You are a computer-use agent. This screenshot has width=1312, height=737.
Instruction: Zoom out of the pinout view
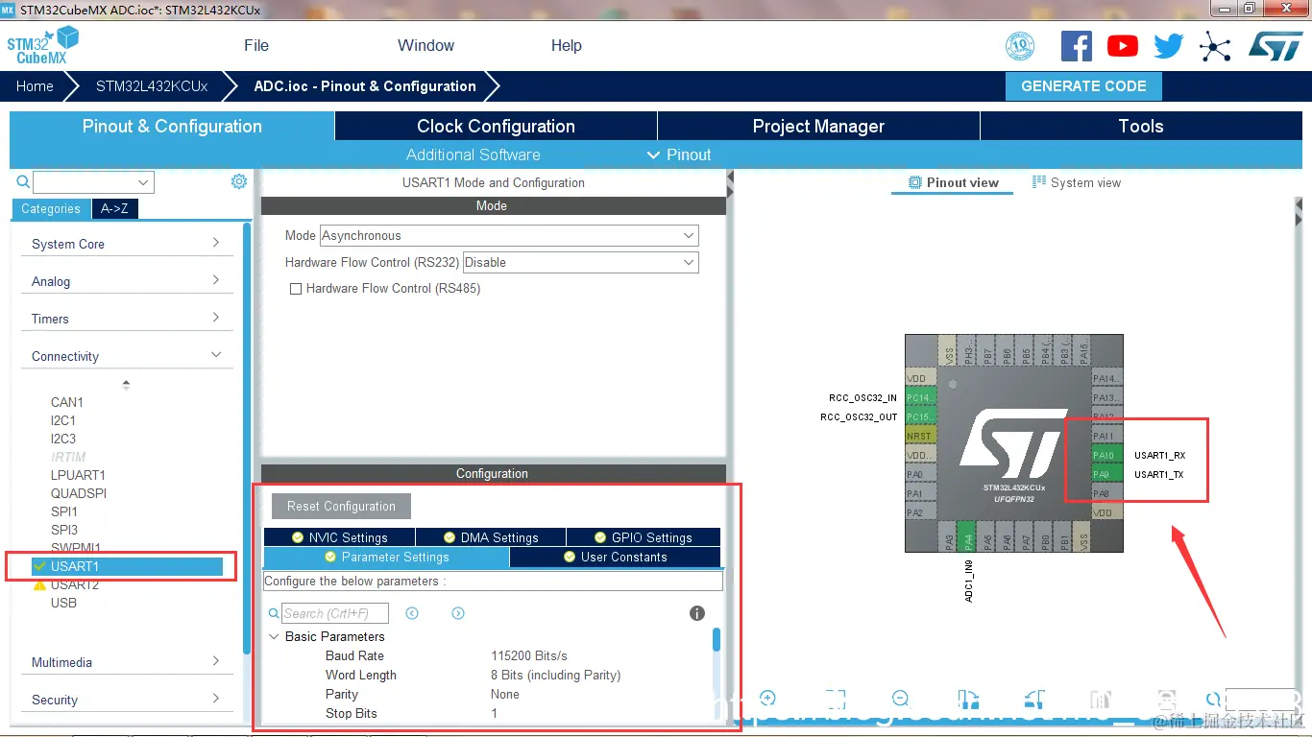tap(901, 699)
